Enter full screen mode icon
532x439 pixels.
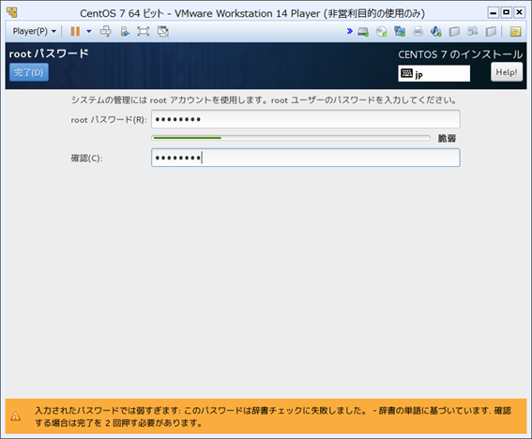click(144, 32)
